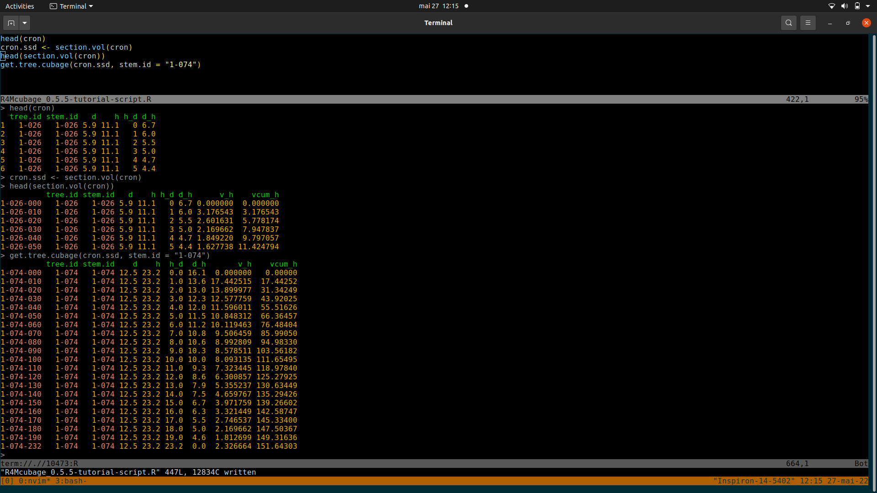Open a new terminal tab icon
The width and height of the screenshot is (877, 493).
[x=11, y=23]
